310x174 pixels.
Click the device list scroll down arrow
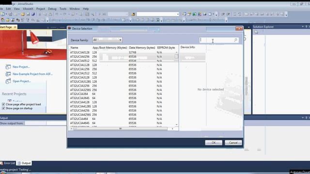coord(176,125)
